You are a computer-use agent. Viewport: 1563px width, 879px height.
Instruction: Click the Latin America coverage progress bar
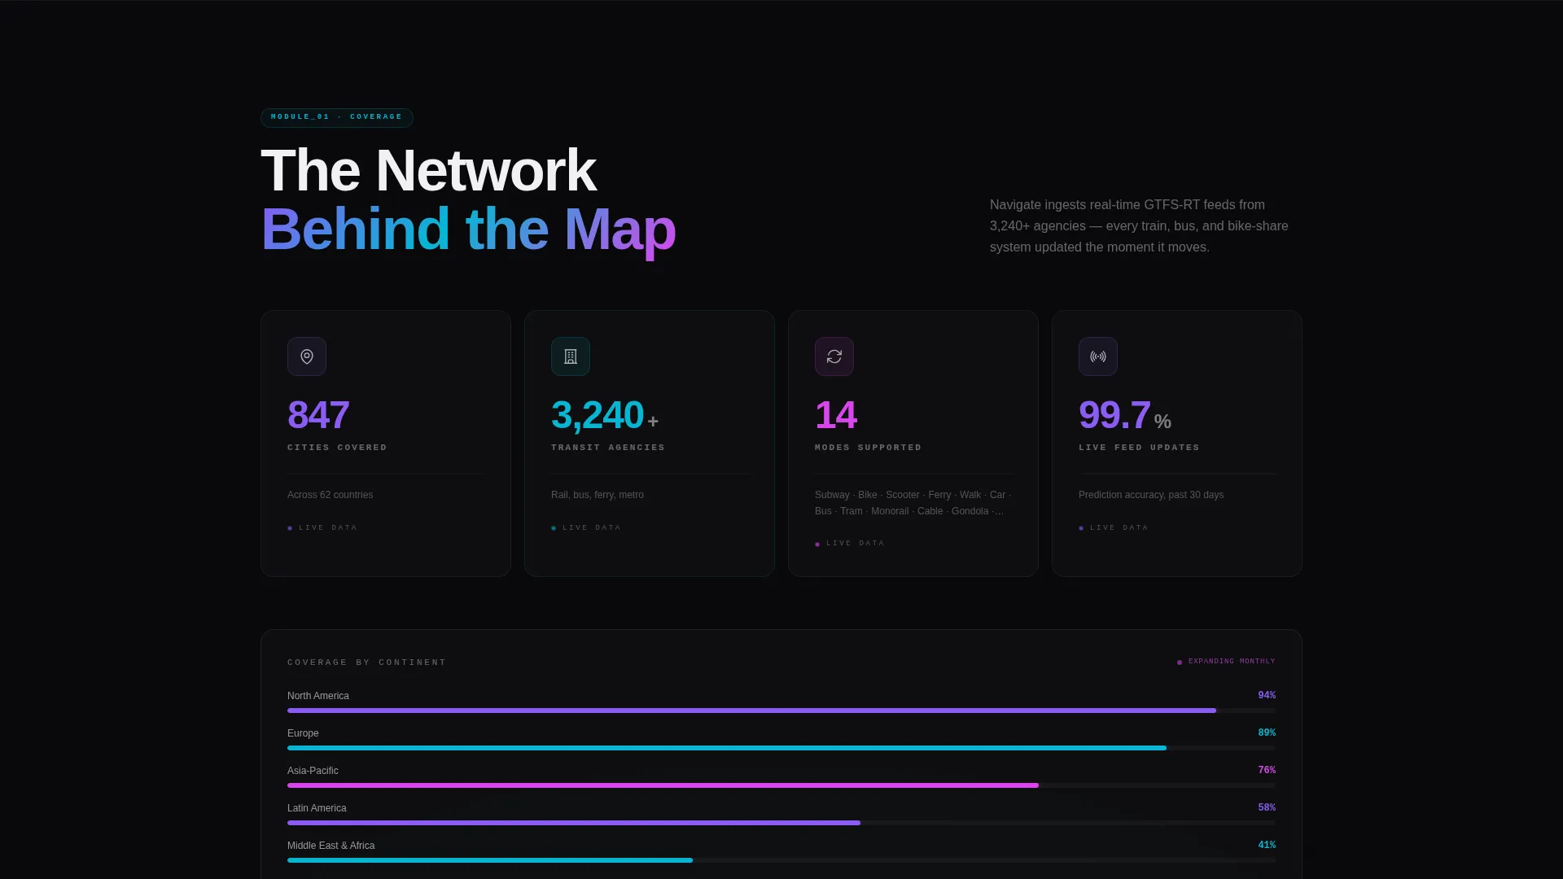coord(781,823)
